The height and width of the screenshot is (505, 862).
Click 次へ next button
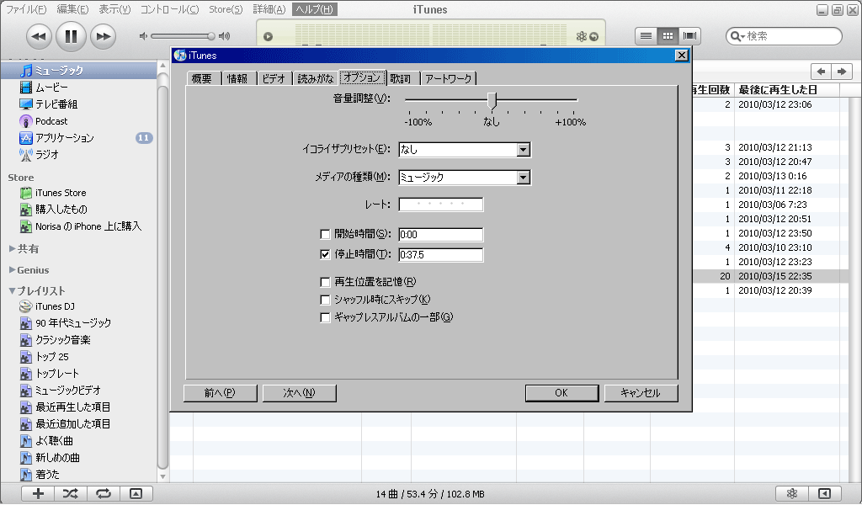[299, 393]
